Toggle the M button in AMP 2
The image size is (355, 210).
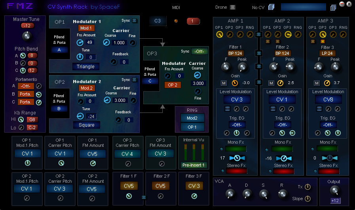pos(271,83)
